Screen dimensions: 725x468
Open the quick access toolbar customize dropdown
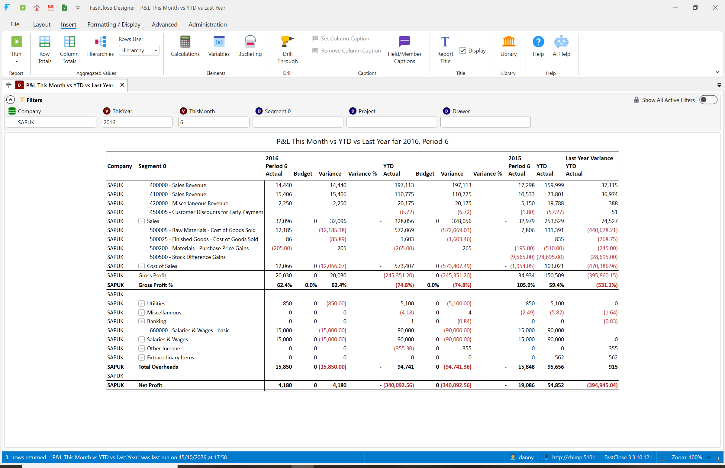[78, 8]
